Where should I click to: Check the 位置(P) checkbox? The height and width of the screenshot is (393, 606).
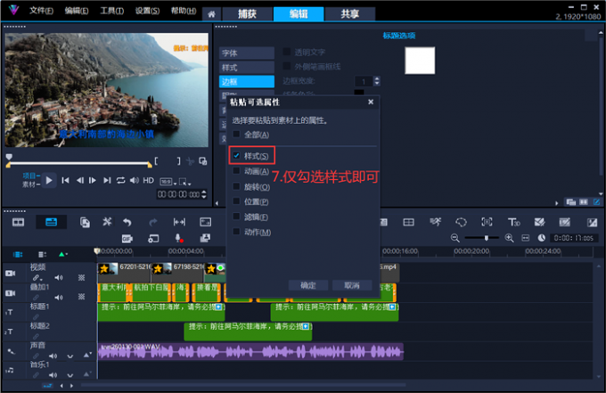[x=236, y=201]
